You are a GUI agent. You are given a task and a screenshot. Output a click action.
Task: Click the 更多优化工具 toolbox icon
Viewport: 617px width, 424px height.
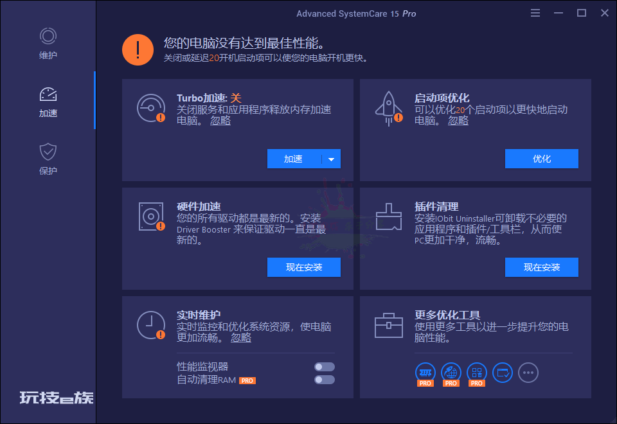pyautogui.click(x=389, y=325)
